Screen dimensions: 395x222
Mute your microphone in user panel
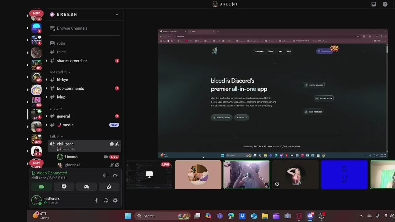97,200
